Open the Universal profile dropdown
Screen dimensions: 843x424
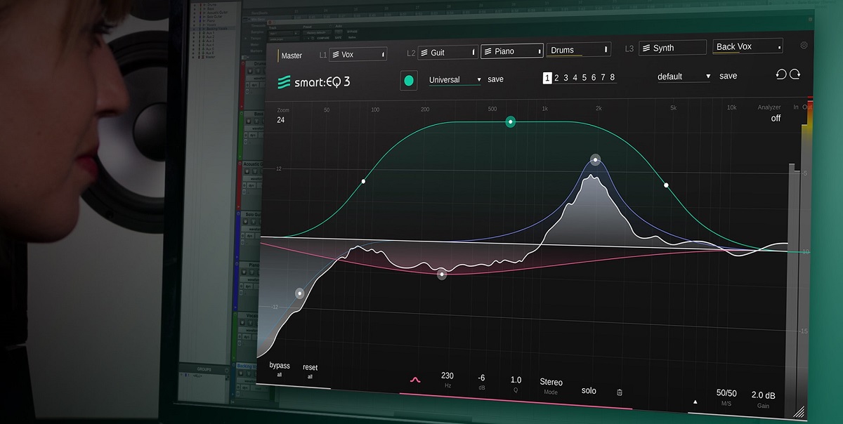(455, 80)
